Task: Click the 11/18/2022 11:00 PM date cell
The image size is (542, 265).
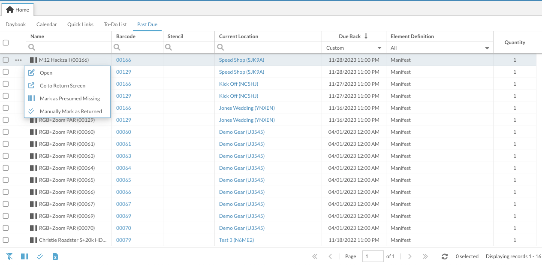Action: (x=354, y=240)
